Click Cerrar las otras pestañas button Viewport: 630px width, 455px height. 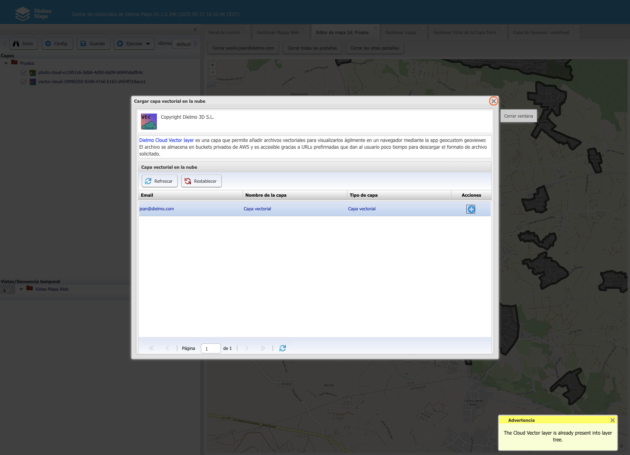(375, 48)
